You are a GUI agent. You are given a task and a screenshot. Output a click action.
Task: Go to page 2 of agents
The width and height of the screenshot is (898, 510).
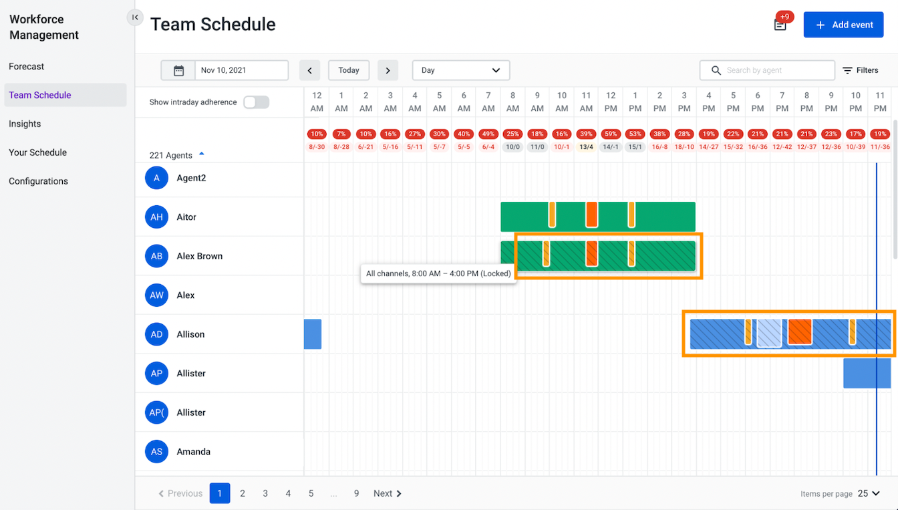tap(243, 493)
